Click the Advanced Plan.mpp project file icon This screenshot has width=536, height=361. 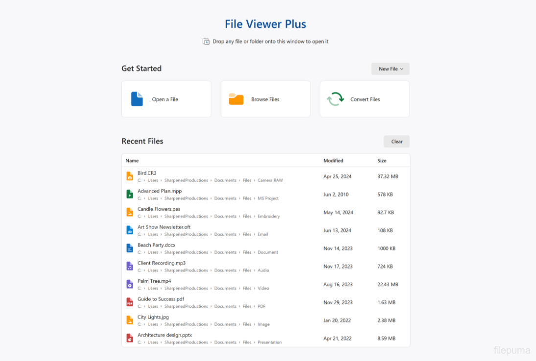130,194
